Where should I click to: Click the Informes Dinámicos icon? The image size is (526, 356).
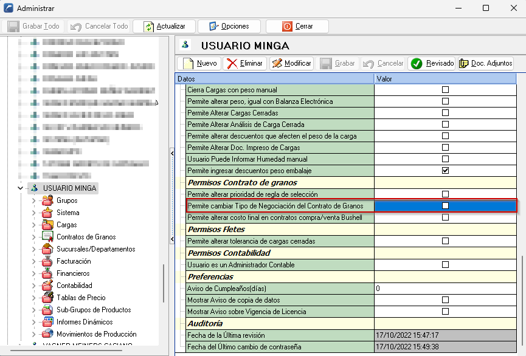[47, 322]
